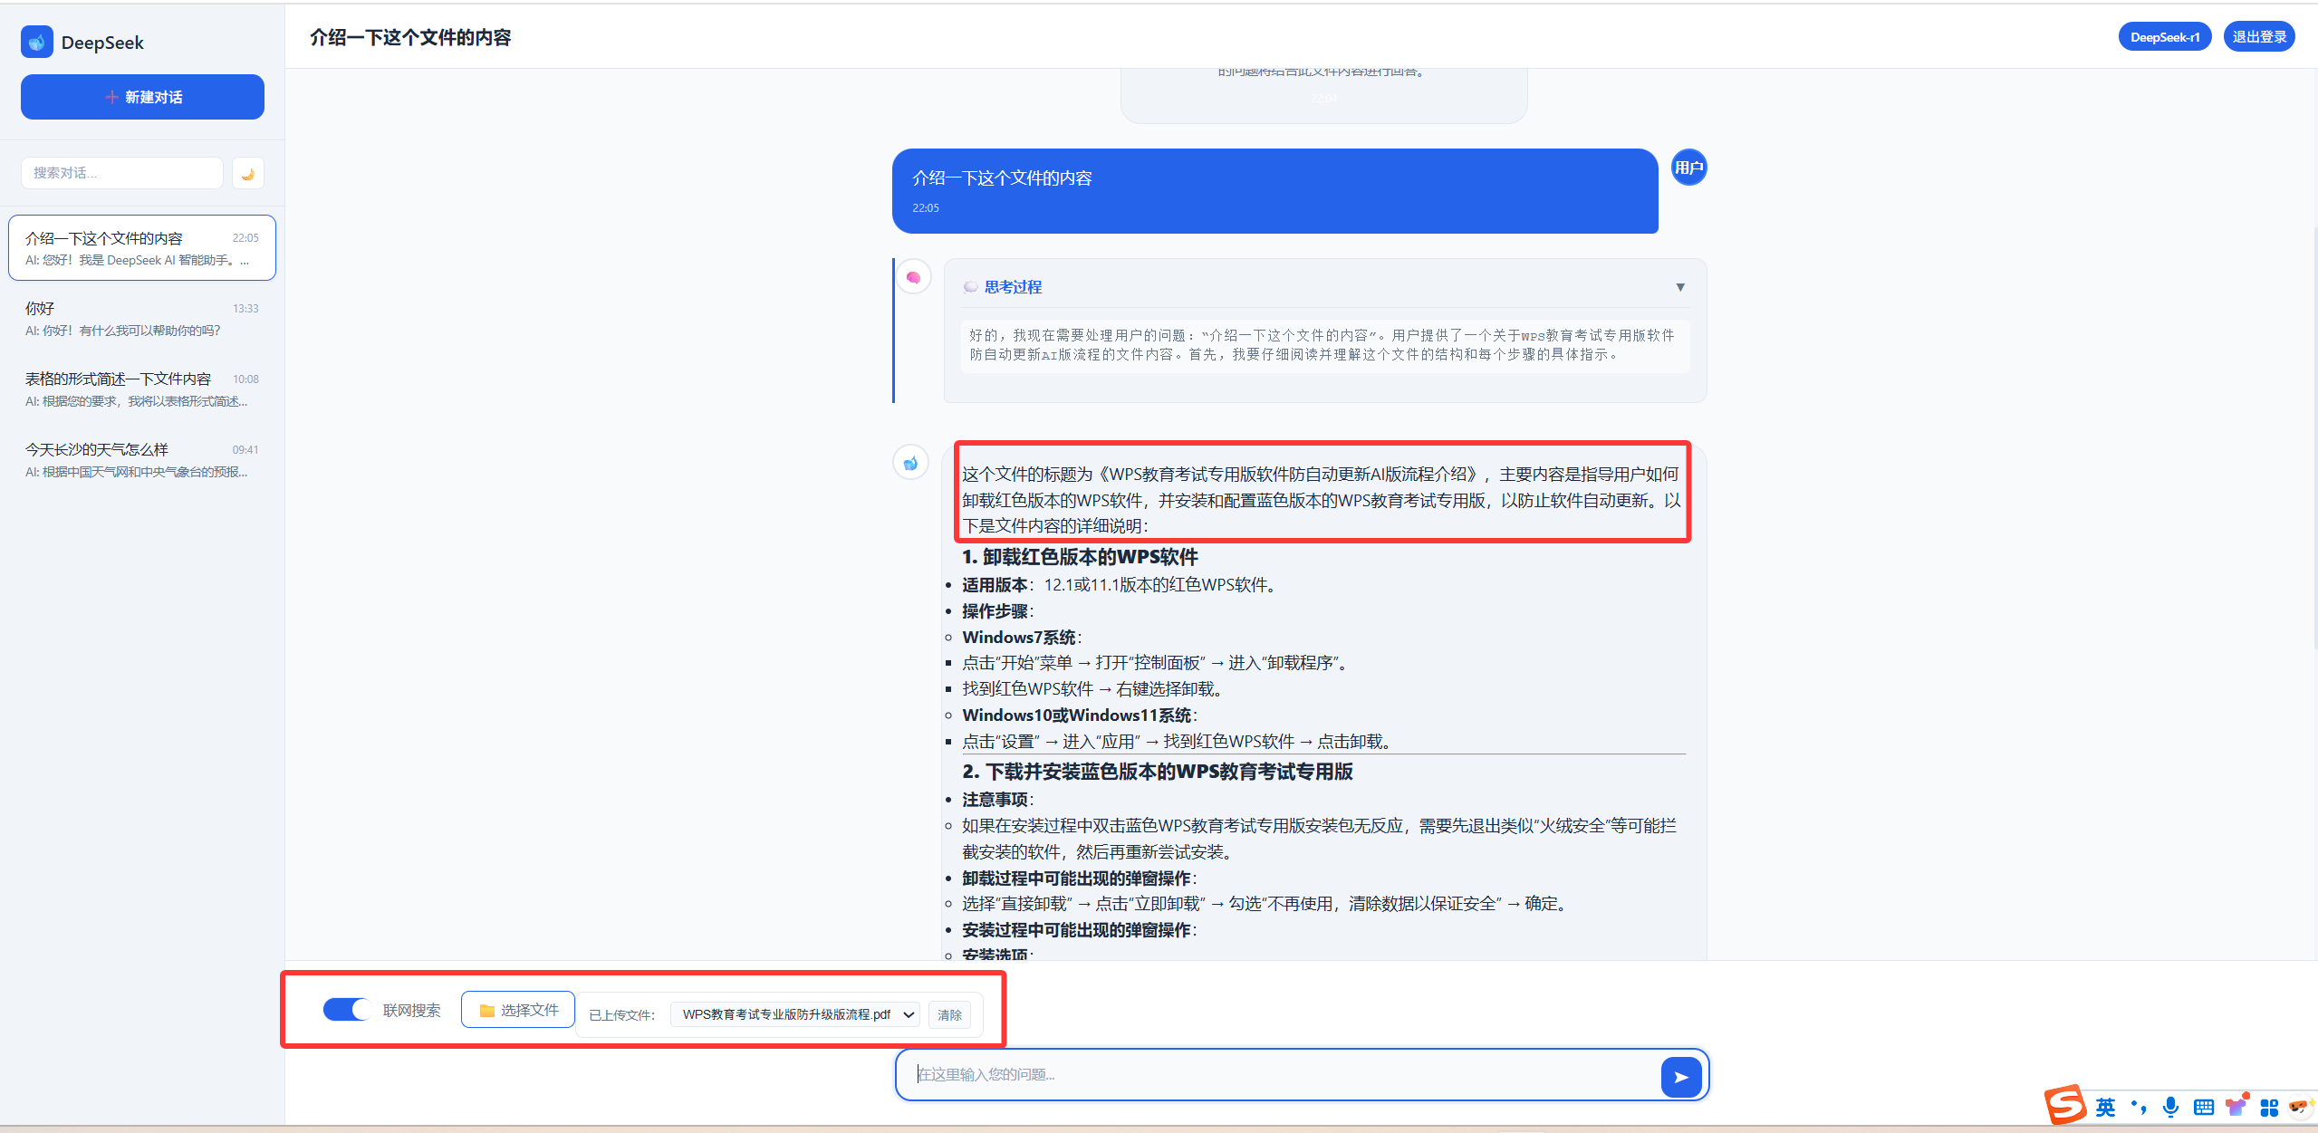
Task: Click the user avatar badge 用户
Action: pos(1688,168)
